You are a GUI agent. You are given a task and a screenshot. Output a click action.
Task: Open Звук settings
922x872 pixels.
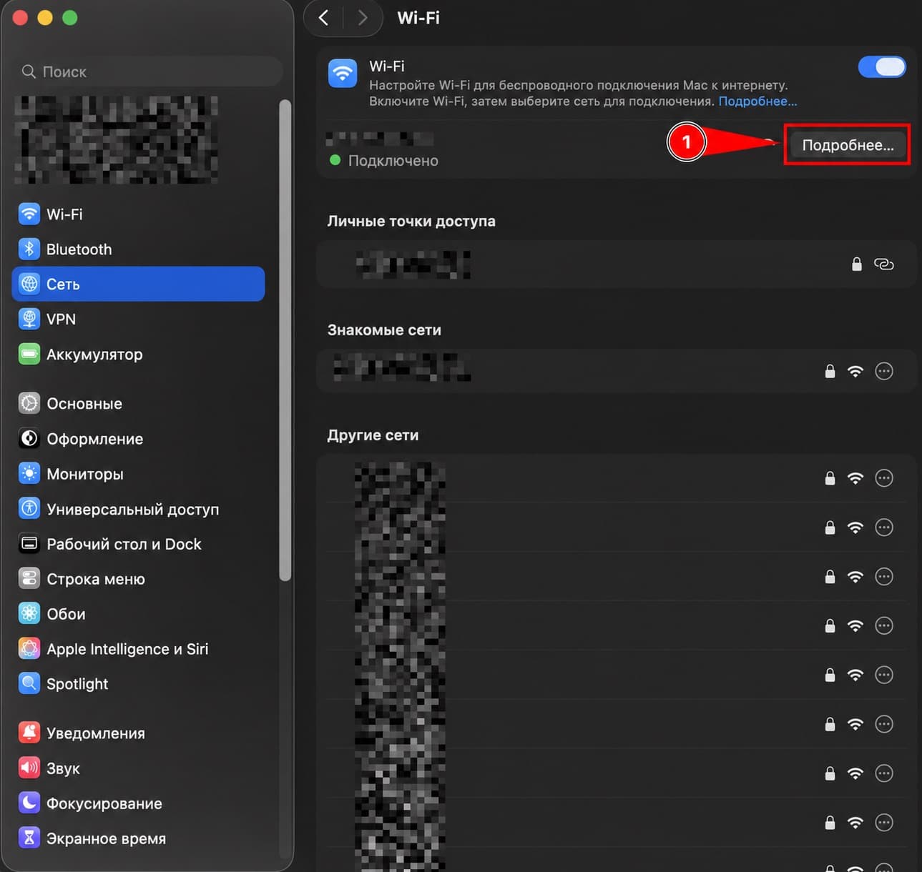[138, 768]
